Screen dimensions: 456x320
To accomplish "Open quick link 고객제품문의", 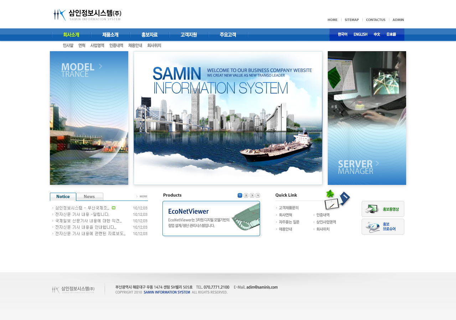I will point(289,208).
